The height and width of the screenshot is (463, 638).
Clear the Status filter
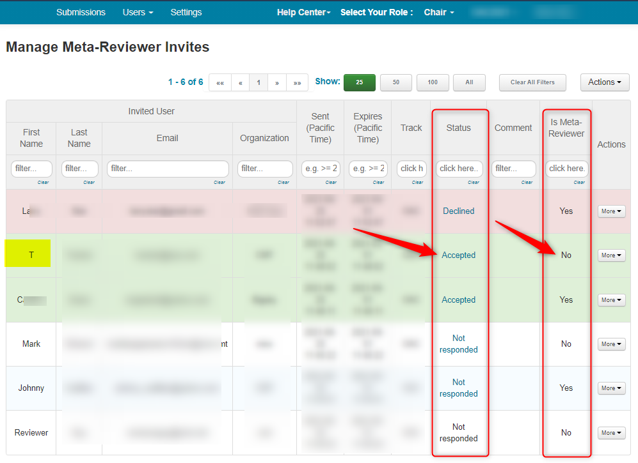[x=473, y=183]
